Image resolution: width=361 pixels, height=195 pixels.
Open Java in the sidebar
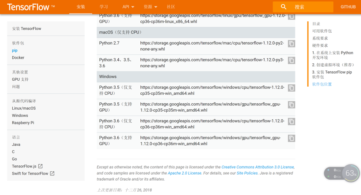point(16,144)
